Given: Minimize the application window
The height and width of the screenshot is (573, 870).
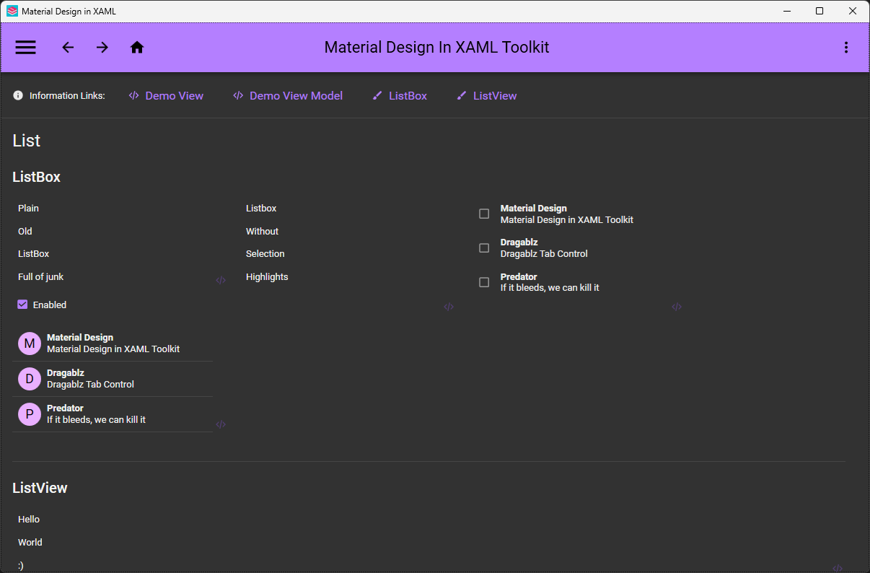Looking at the screenshot, I should [786, 11].
